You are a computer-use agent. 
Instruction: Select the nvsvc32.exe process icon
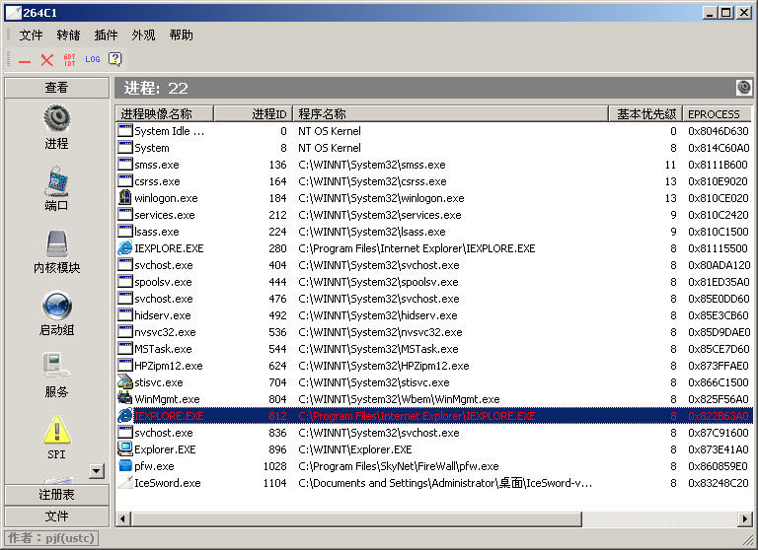point(125,332)
